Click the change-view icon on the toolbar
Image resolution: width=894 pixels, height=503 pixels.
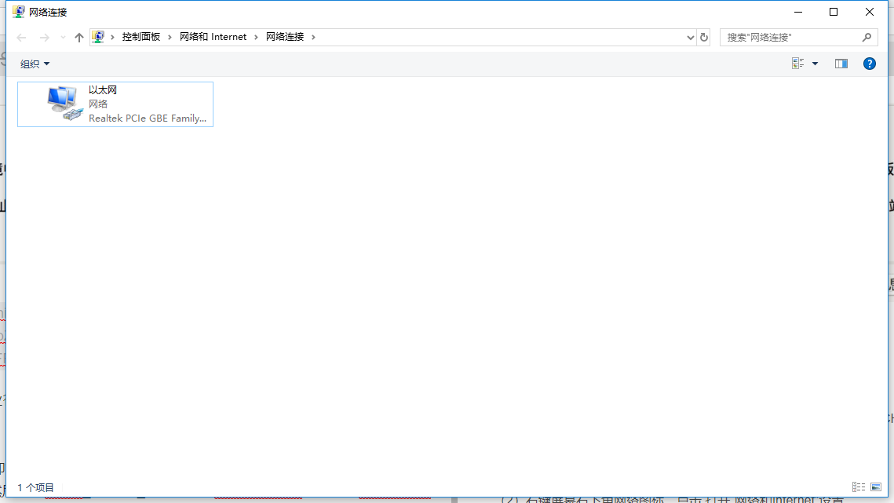click(x=797, y=64)
